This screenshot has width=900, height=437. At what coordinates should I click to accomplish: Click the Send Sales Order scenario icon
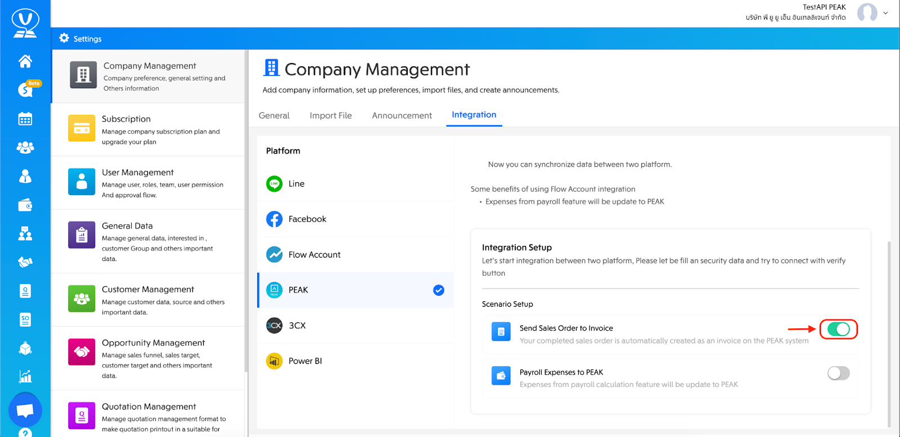click(501, 332)
